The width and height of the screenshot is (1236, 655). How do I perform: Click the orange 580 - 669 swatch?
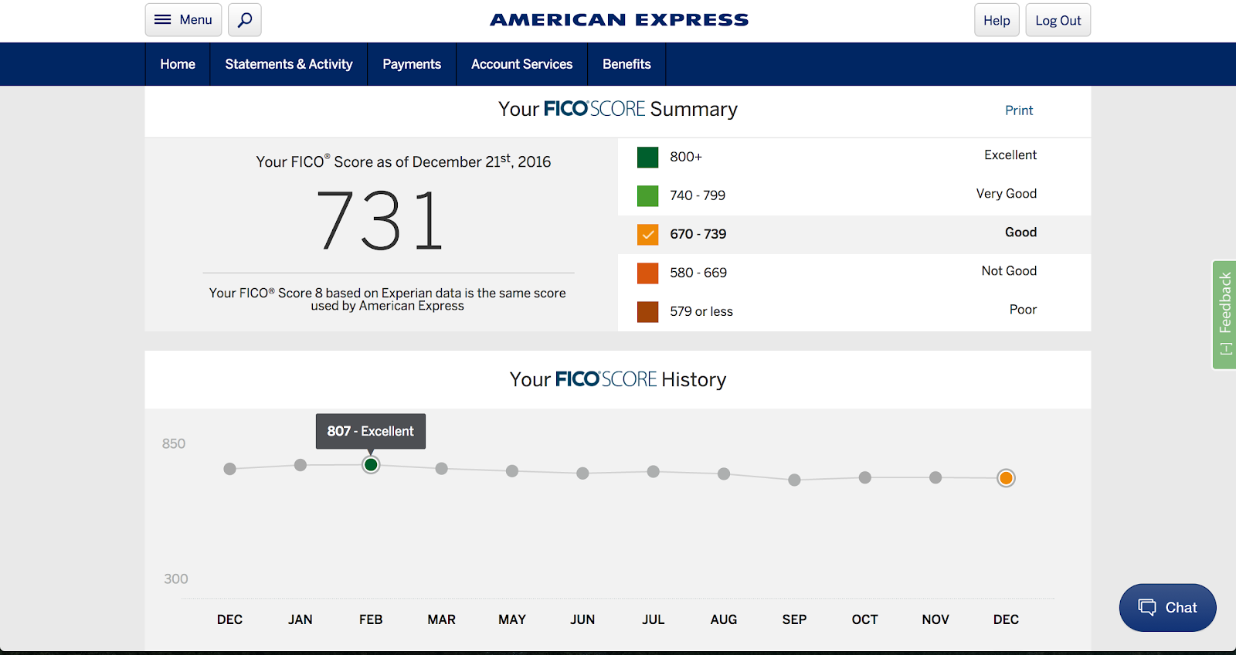[647, 273]
